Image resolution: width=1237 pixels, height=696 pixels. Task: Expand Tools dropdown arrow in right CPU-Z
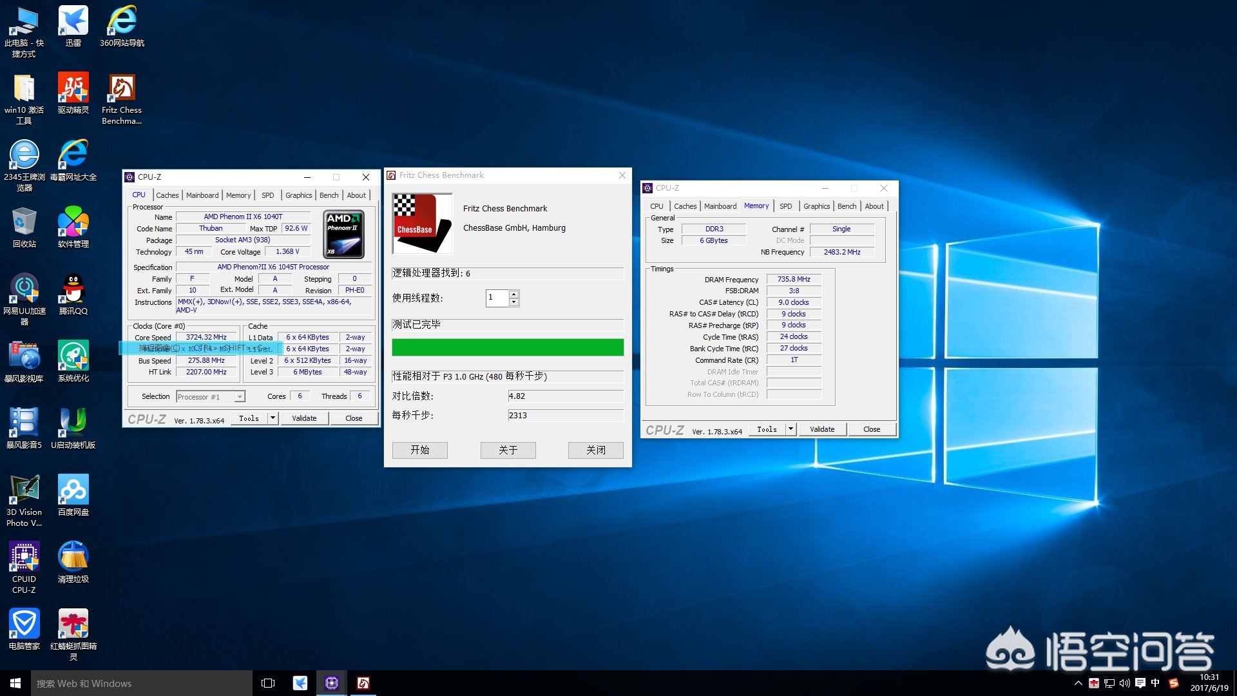791,429
